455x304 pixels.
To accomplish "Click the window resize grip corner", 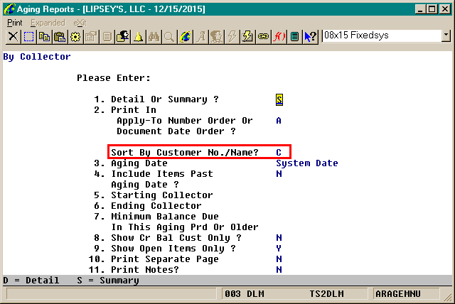I will click(449, 296).
